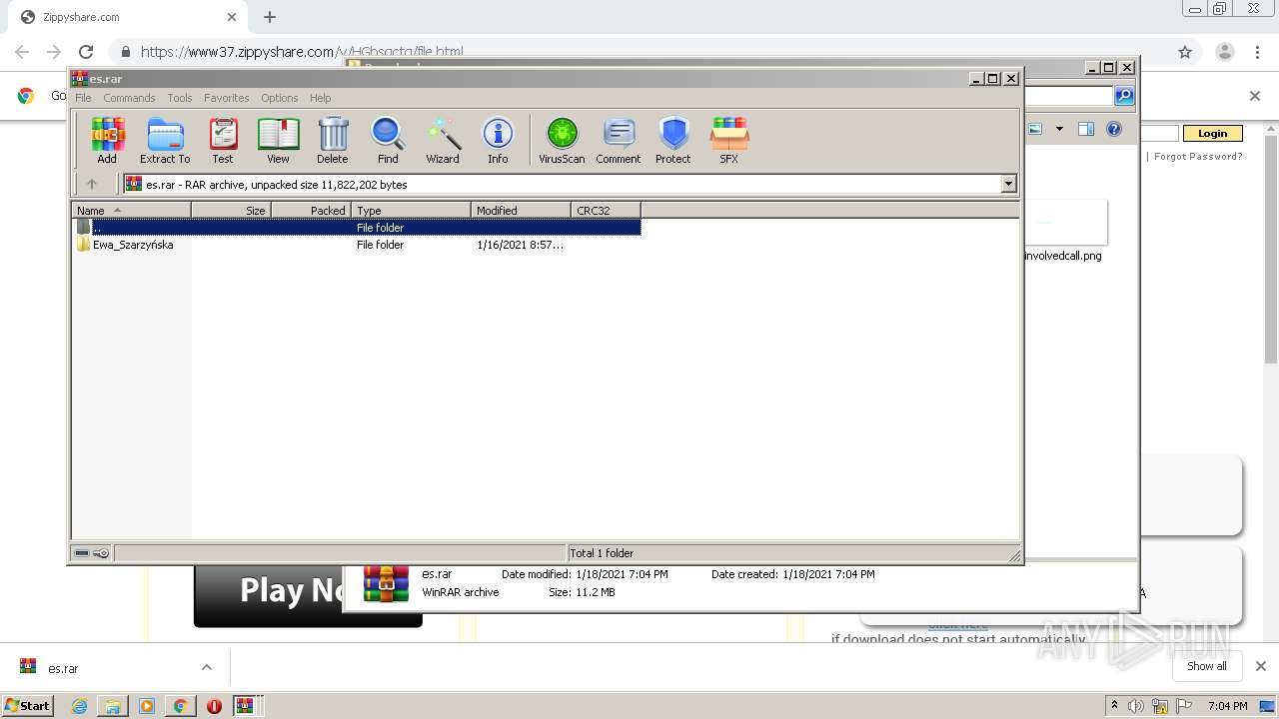Reload the Zippyshare page
Image resolution: width=1279 pixels, height=719 pixels.
86,52
